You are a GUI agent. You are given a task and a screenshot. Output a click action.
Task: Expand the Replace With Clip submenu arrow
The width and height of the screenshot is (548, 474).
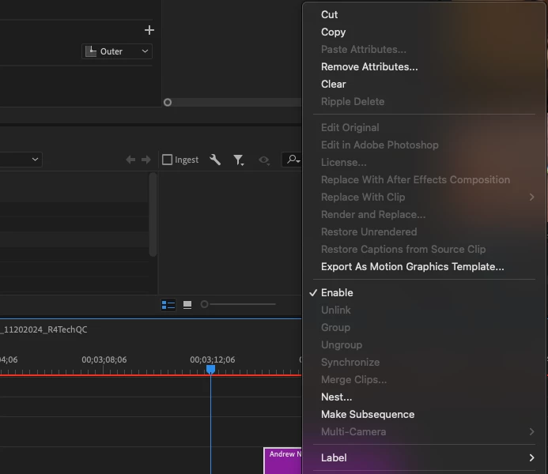click(531, 197)
